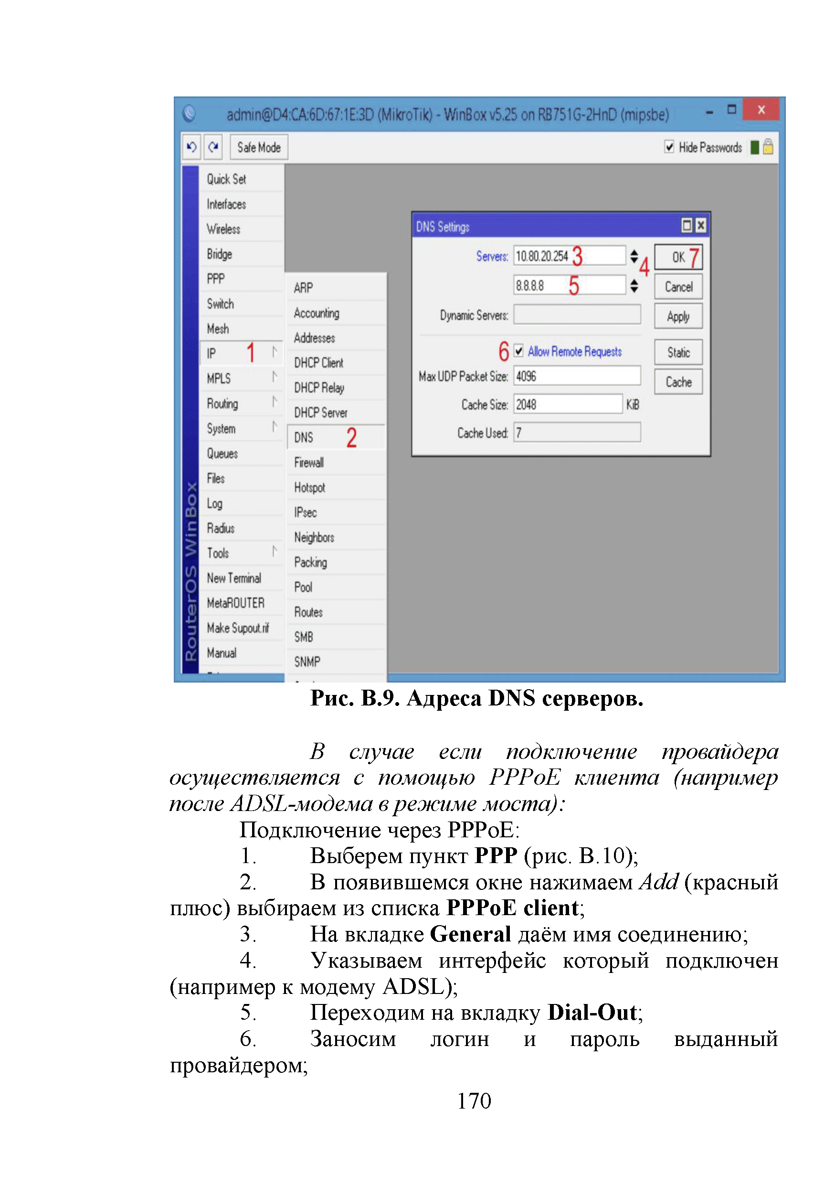Click the Dynamic Servers field
The image size is (835, 1185).
coord(577,315)
